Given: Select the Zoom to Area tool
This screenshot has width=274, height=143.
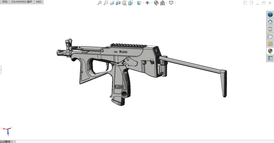Looking at the screenshot, I should tap(106, 3).
